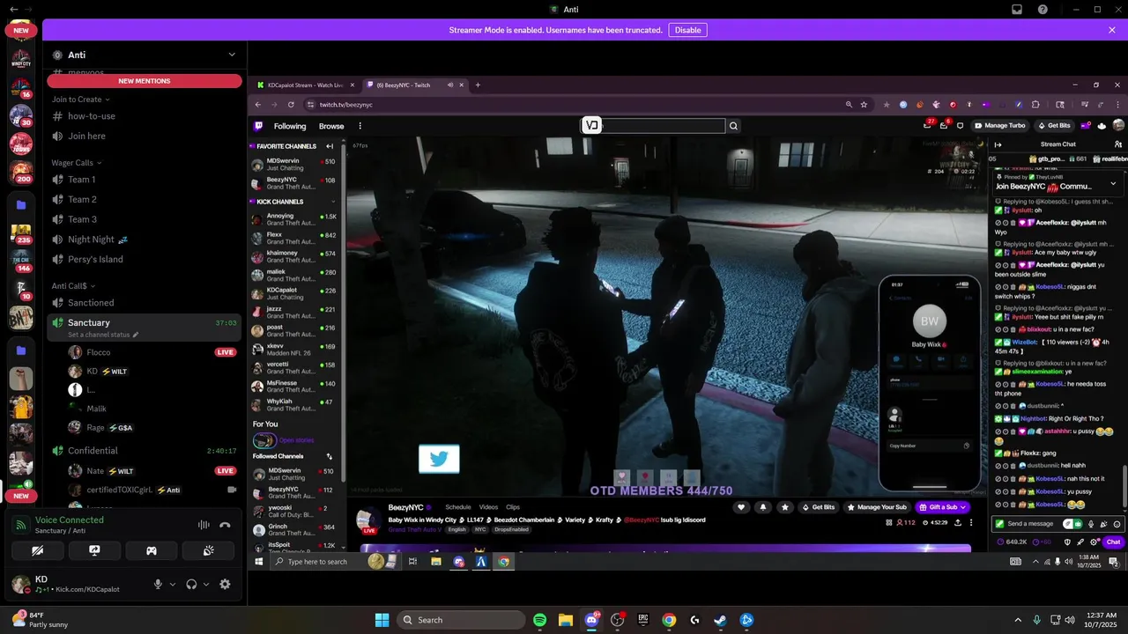Collapse the Twitch favorite channels sidebar
The image size is (1128, 634).
330,146
